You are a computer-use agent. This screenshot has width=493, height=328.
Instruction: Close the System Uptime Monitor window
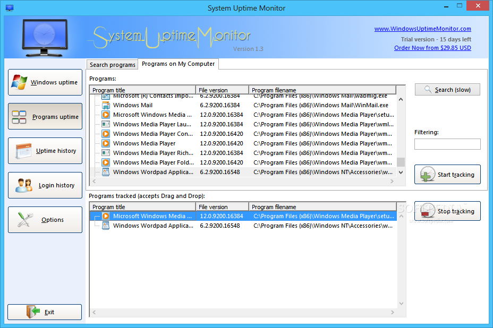[478, 6]
